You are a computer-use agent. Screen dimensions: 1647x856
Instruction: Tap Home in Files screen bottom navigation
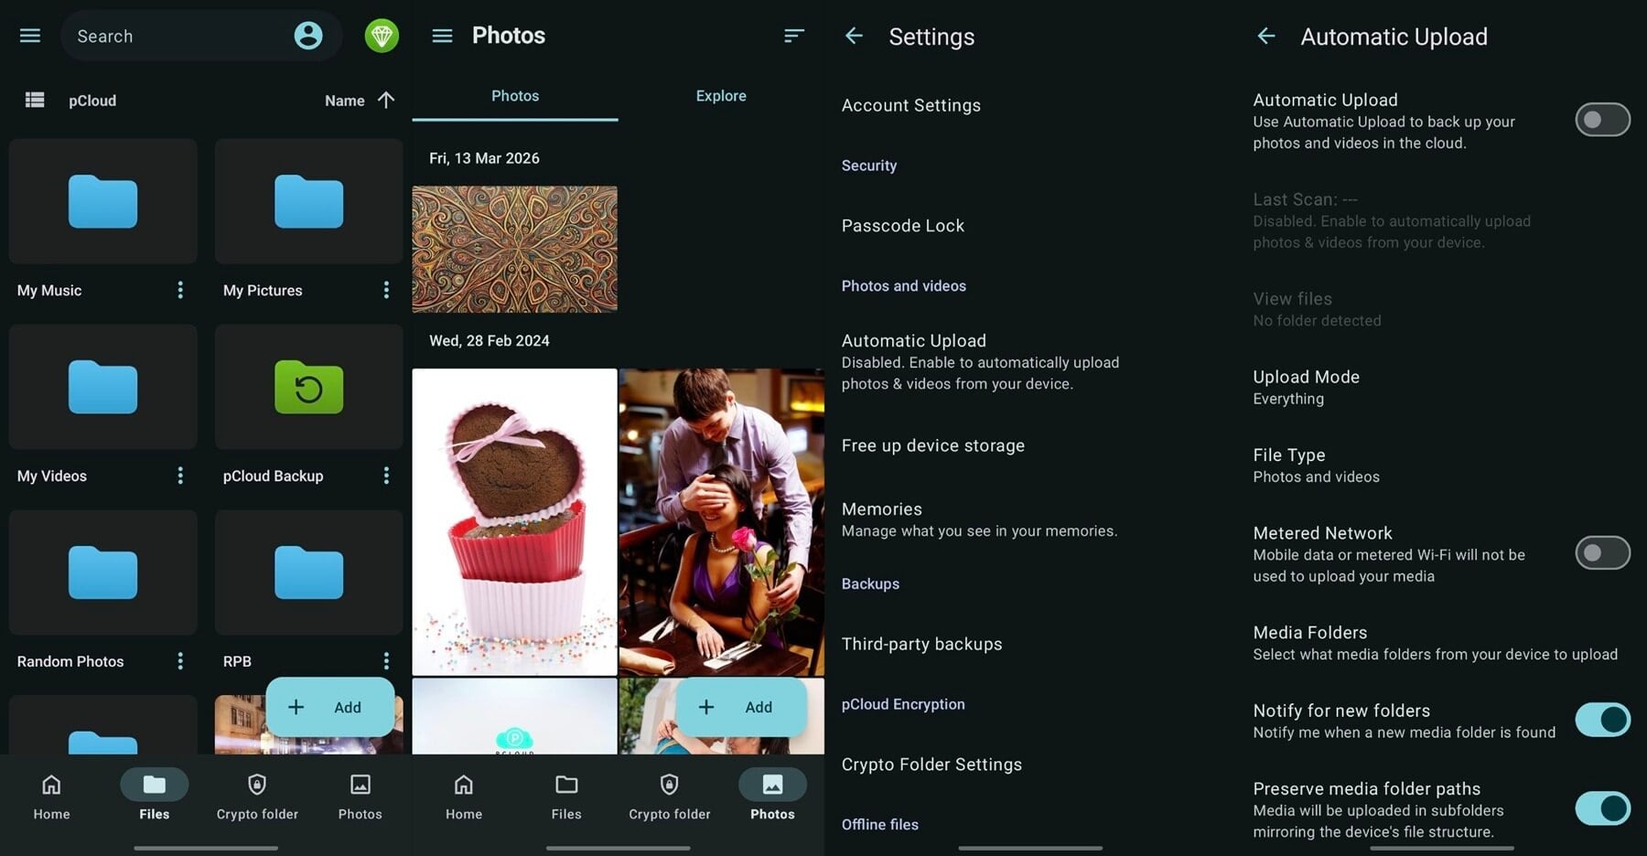coord(51,796)
